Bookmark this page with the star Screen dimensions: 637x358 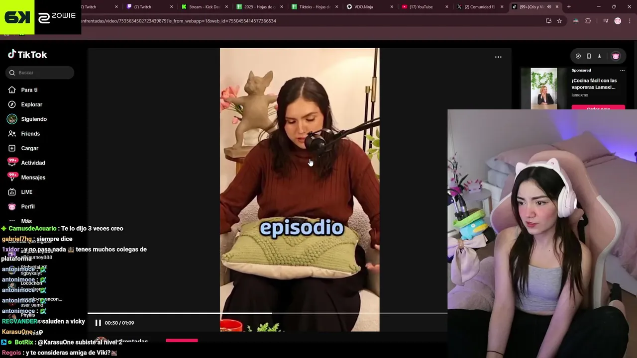559,21
